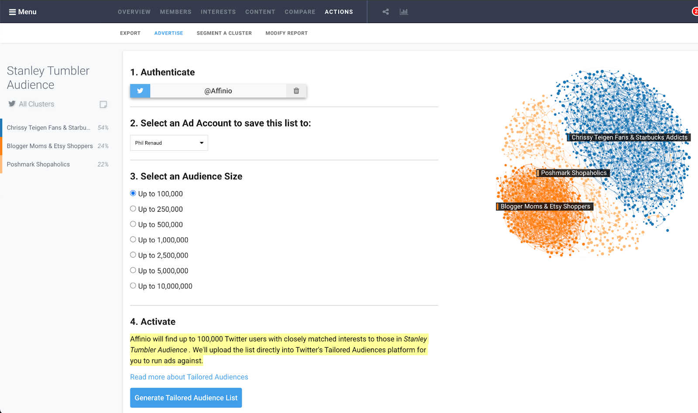
Task: Select the Up to 5,000,000 audience size
Action: coord(133,270)
